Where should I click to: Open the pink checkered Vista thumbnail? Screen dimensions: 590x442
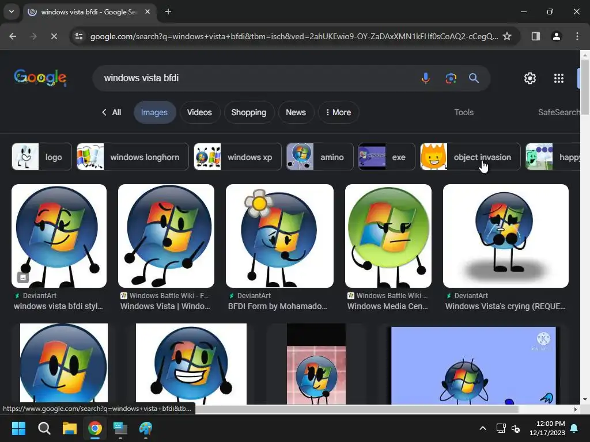click(316, 364)
